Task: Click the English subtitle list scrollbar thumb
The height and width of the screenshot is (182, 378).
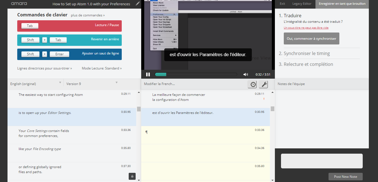Action: (x=139, y=109)
